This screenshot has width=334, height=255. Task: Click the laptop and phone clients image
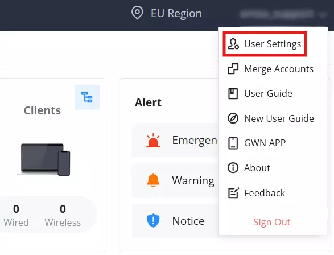[44, 160]
